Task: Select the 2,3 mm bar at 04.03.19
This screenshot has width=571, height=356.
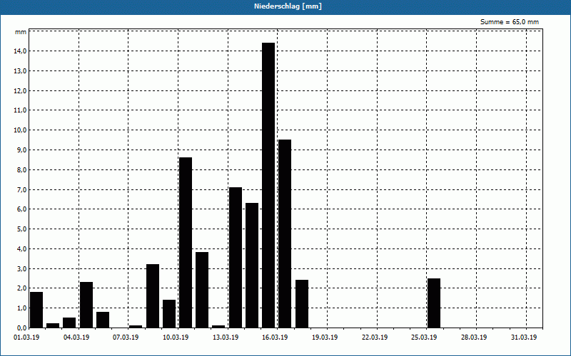Action: click(86, 305)
